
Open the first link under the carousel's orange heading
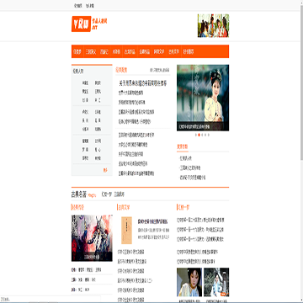point(186,158)
